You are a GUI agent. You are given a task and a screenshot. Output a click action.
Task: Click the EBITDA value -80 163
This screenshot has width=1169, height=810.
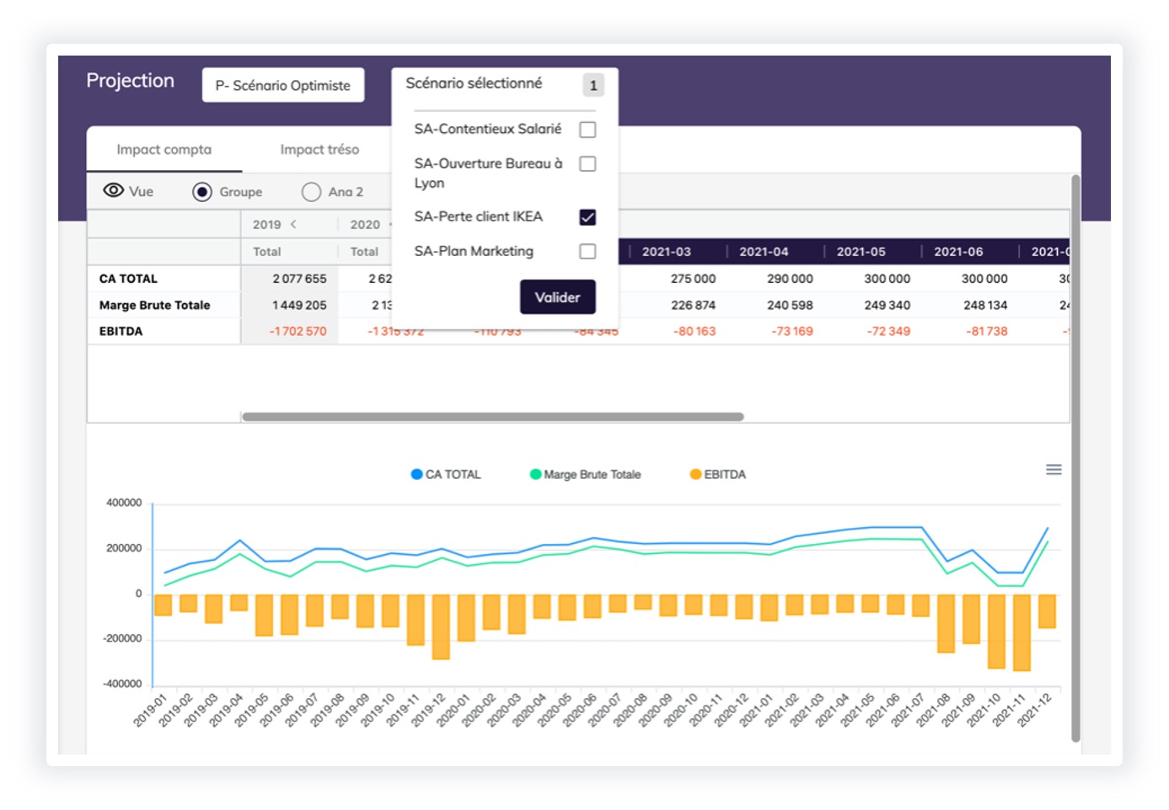694,331
